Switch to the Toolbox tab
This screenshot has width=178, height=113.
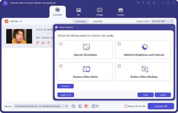click(121, 12)
